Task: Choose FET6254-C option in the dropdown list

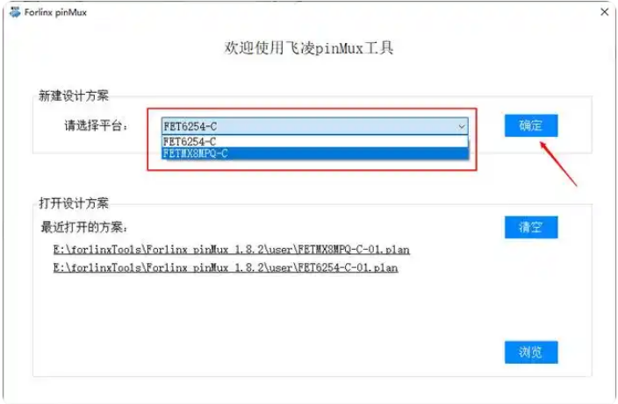Action: (315, 142)
